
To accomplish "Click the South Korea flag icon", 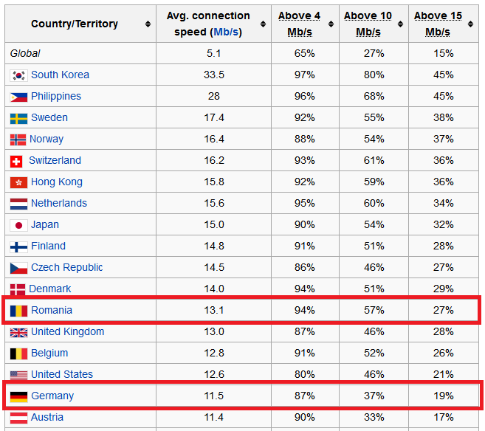I will tap(19, 75).
